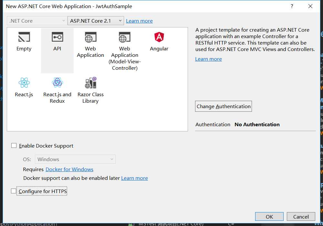
Task: Open the Docker OS Windows dropdown
Action: coord(75,159)
